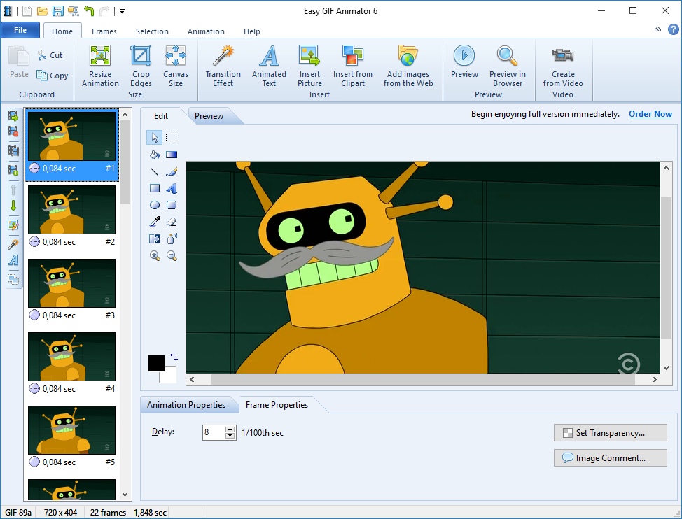
Task: Open the Help ribbon tab
Action: [x=251, y=31]
